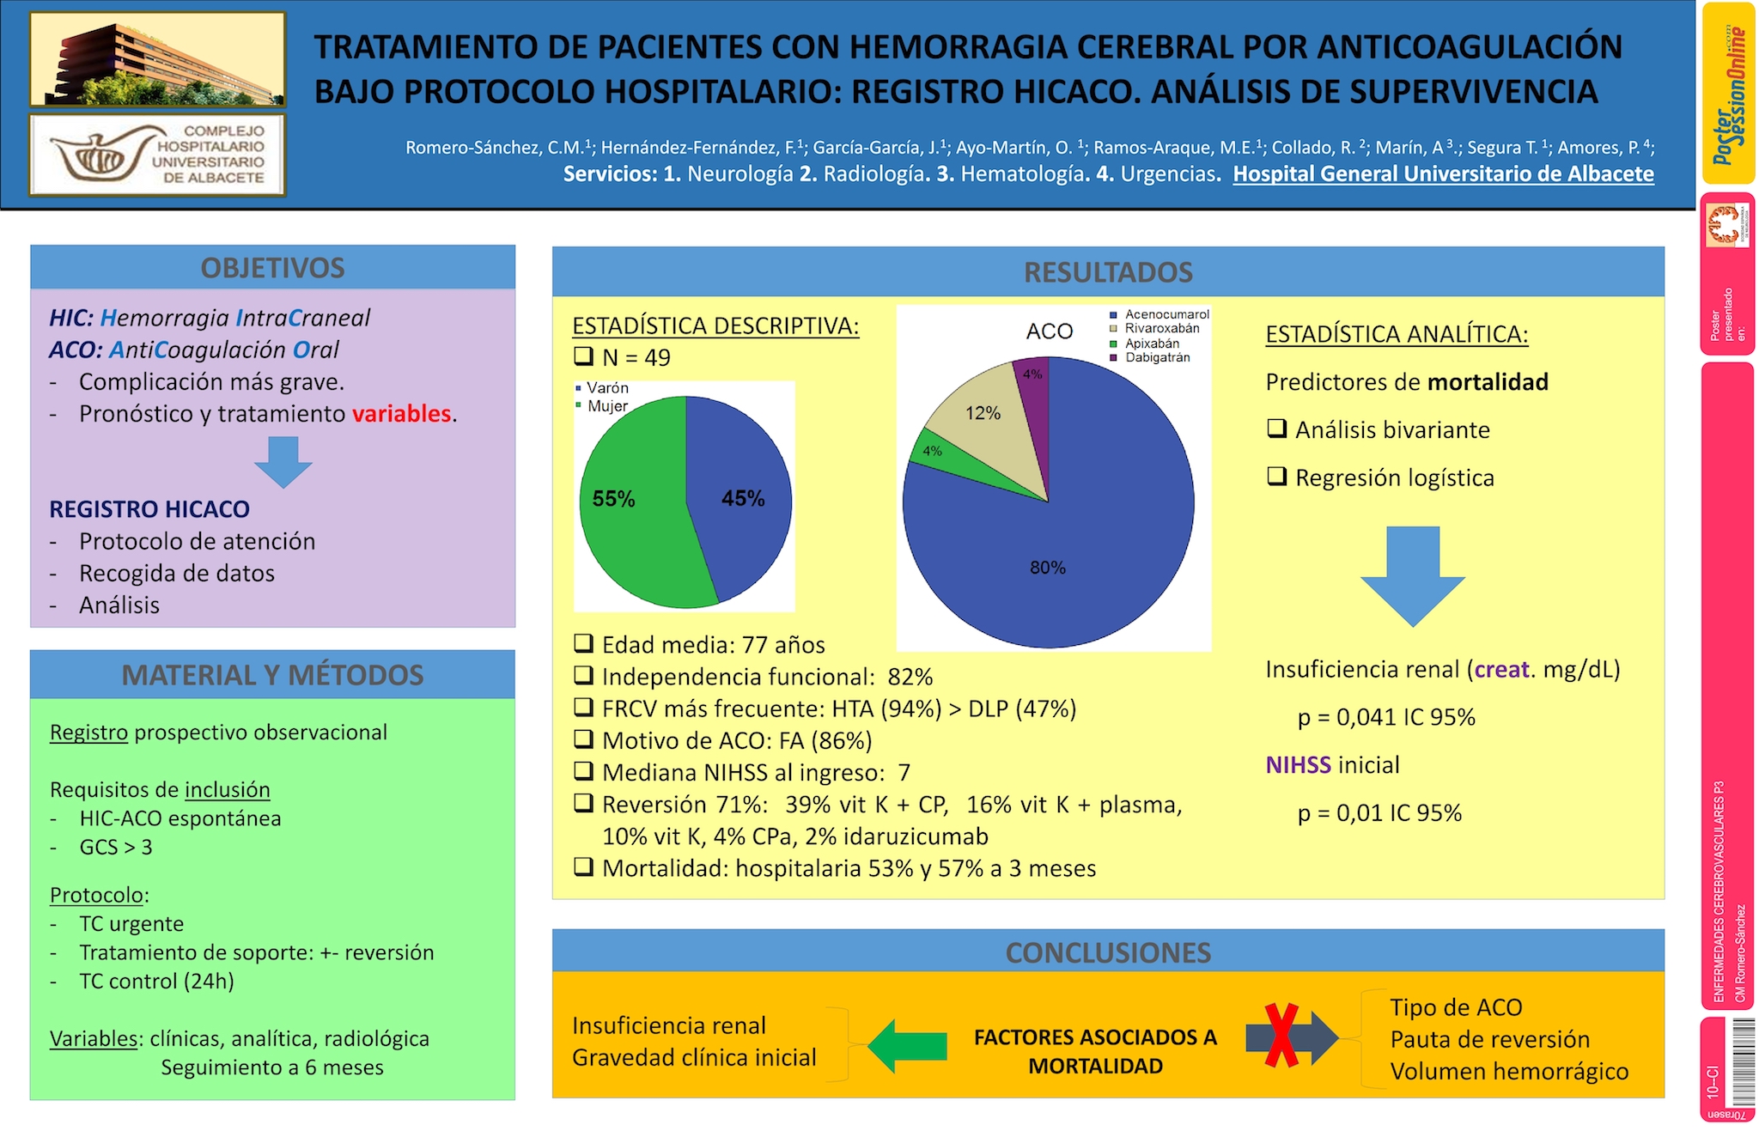1759x1131 pixels.
Task: Select the CONCLUSIONES section header
Action: [1108, 952]
